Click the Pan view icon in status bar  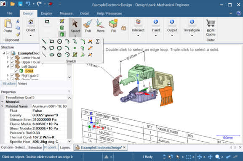210,157
